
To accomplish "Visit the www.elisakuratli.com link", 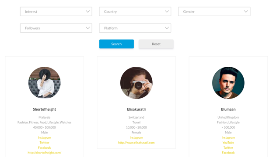I will (136, 143).
